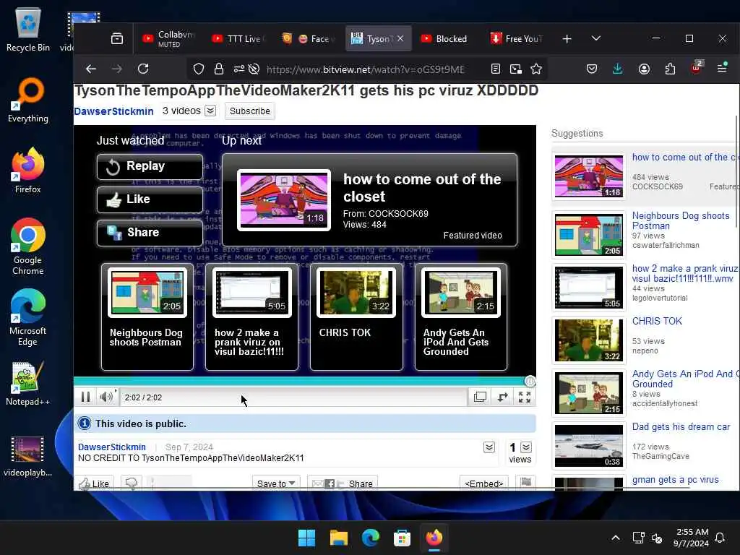Open Andy Gets An iPod end card
The width and height of the screenshot is (740, 555).
[461, 317]
